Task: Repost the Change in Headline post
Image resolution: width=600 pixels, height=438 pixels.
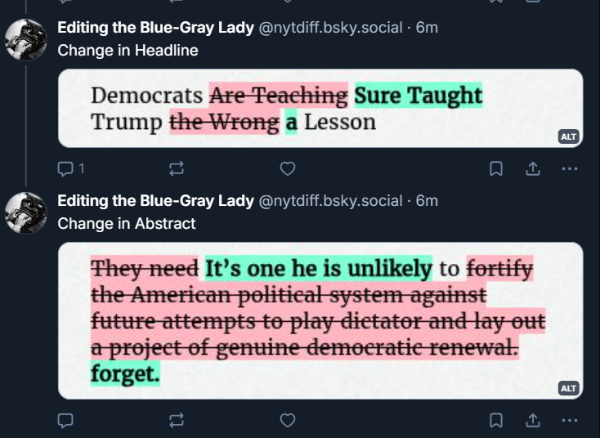Action: point(177,169)
